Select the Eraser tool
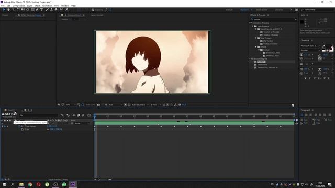Image resolution: width=335 pixels, height=188 pixels. 56,10
